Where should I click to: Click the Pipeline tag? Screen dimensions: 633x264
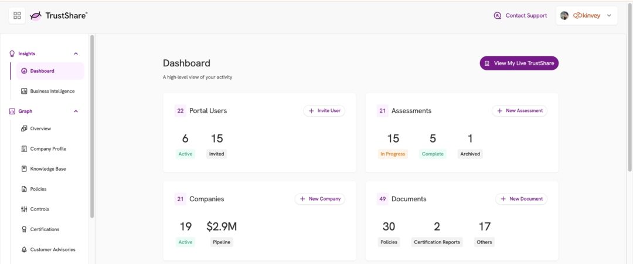click(x=222, y=242)
